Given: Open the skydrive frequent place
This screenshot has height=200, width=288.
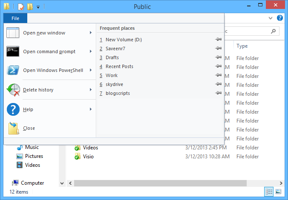Looking at the screenshot, I should pos(114,84).
